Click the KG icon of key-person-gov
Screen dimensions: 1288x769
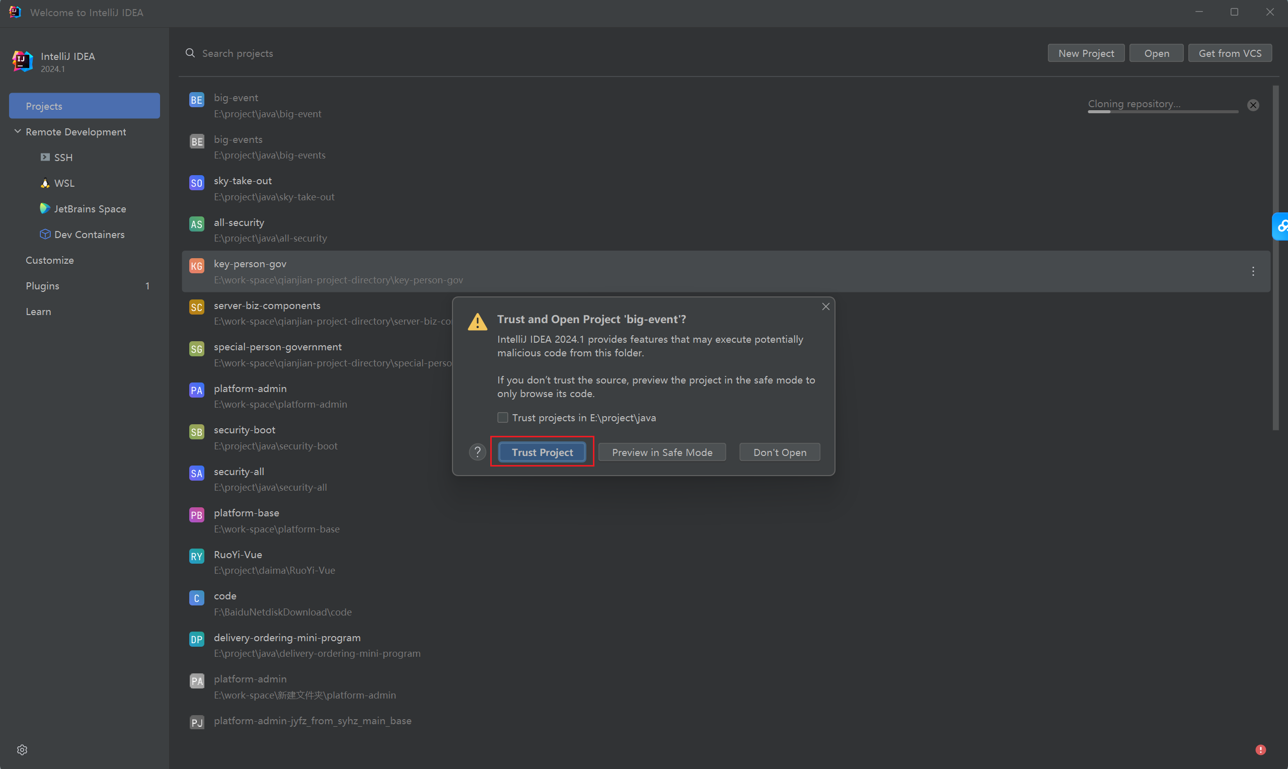coord(196,266)
